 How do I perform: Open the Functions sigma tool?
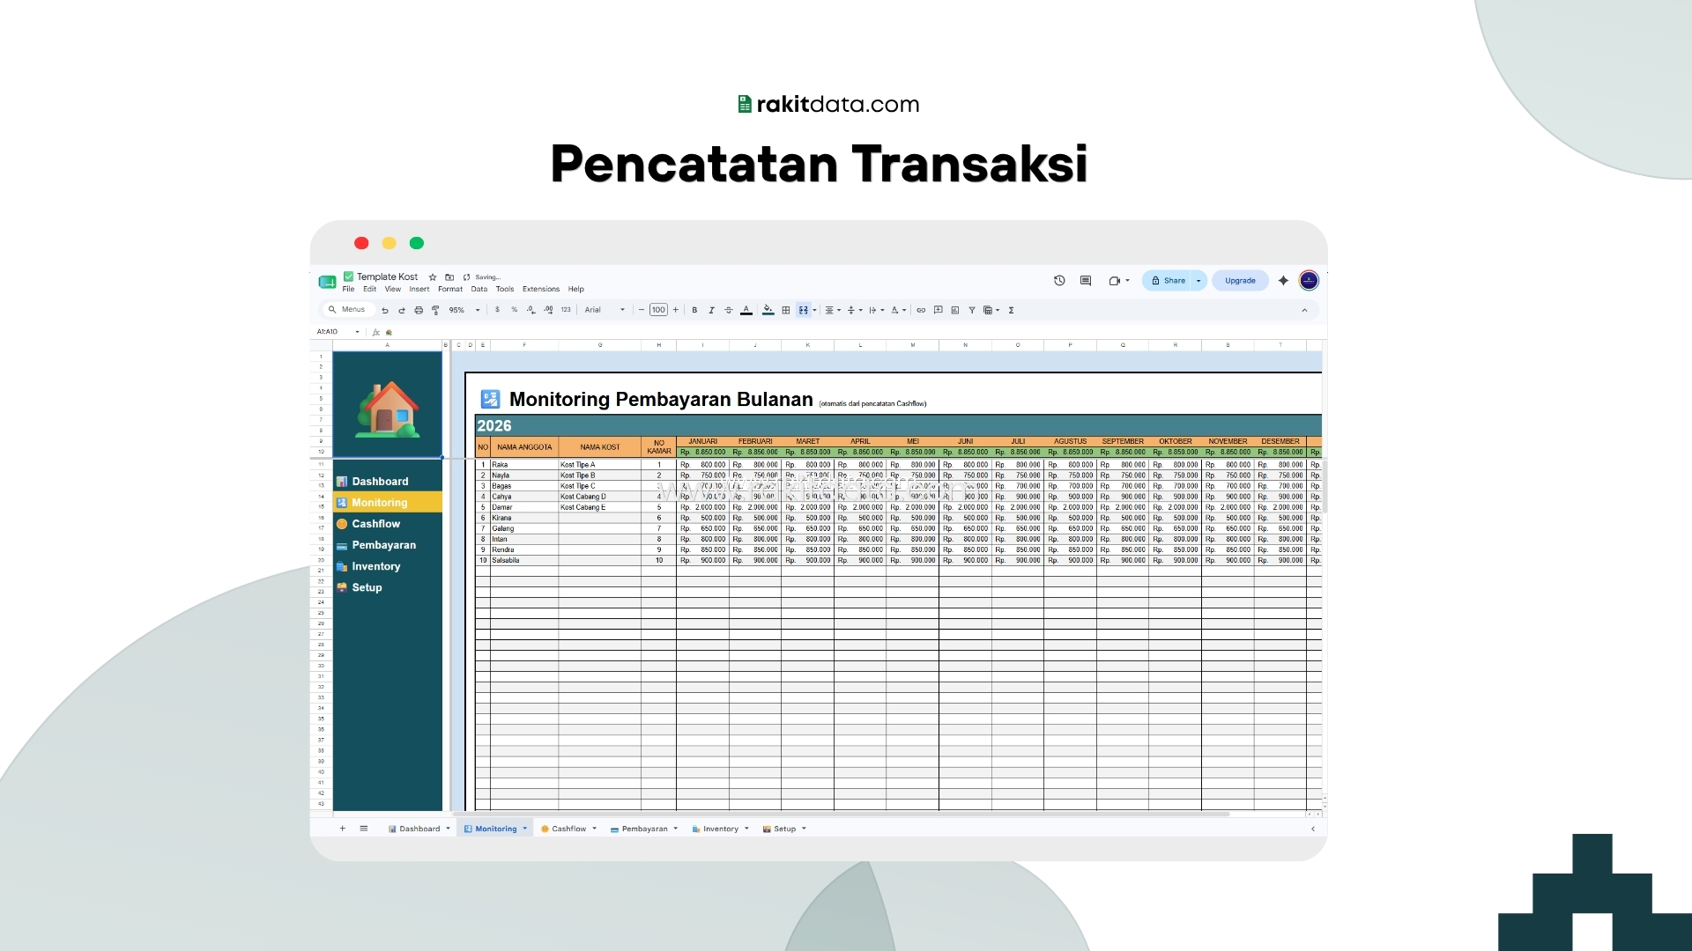pyautogui.click(x=1011, y=310)
